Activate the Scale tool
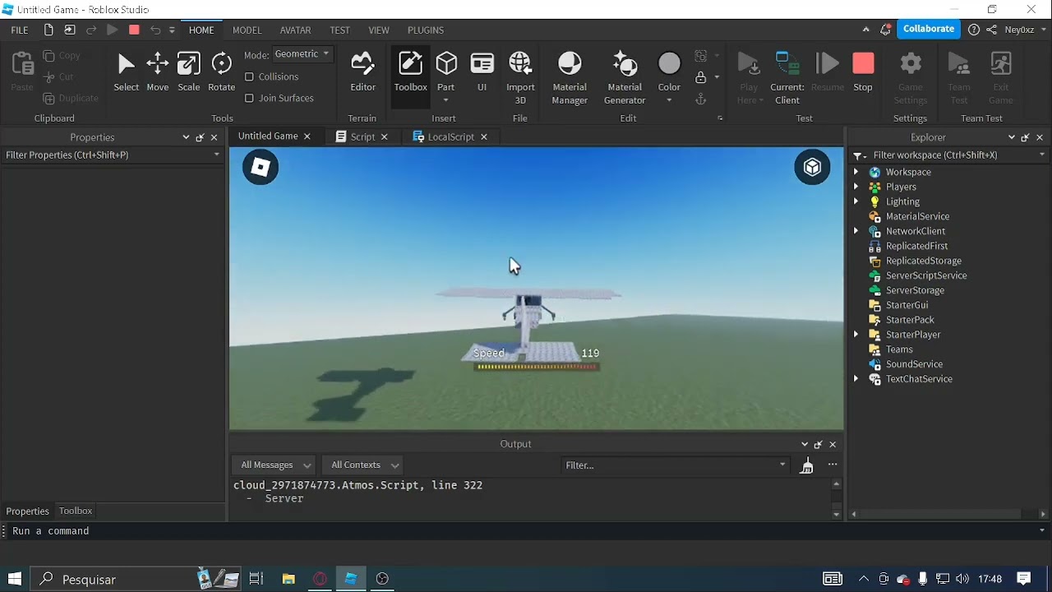 coord(188,72)
